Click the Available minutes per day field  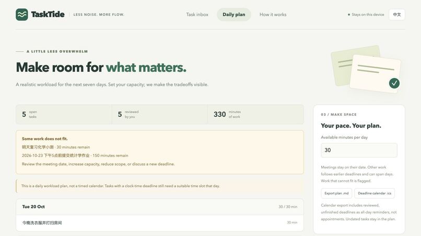pos(359,150)
